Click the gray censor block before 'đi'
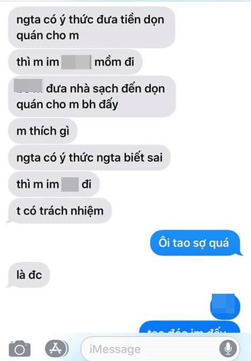The image size is (251, 361). pos(70,184)
